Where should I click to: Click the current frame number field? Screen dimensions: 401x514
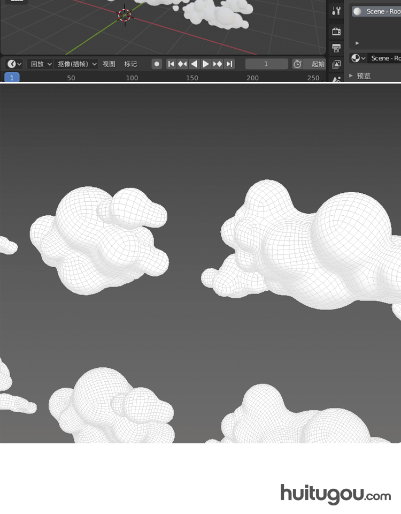click(x=266, y=64)
